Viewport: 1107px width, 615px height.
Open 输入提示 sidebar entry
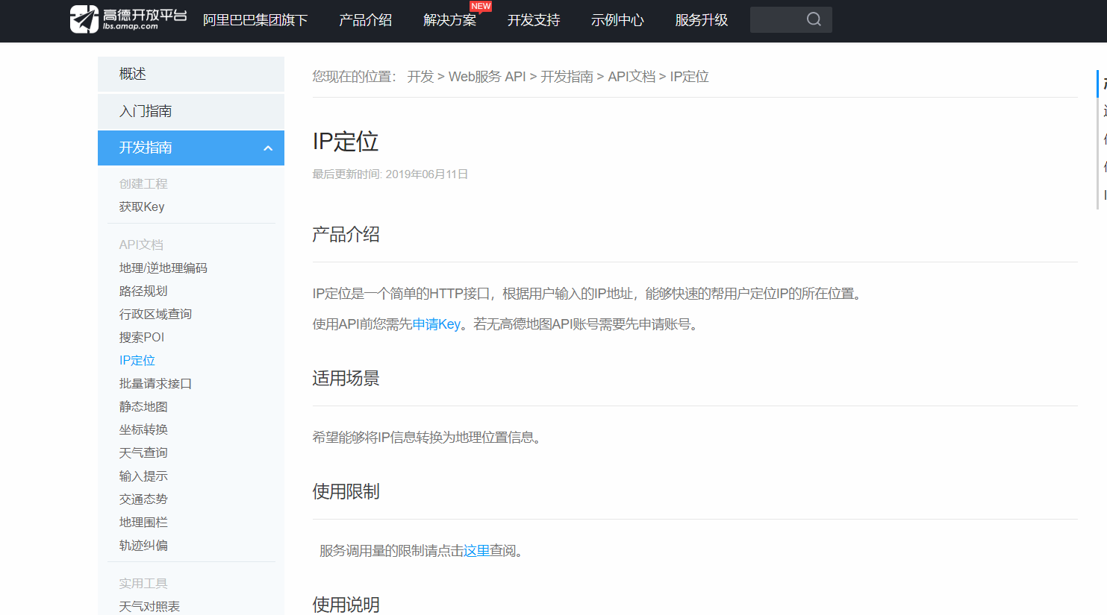tap(143, 476)
